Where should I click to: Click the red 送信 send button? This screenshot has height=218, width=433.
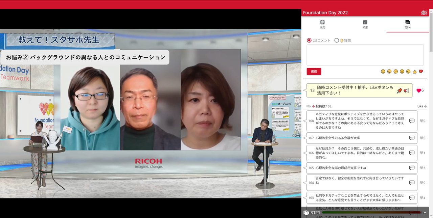click(314, 72)
